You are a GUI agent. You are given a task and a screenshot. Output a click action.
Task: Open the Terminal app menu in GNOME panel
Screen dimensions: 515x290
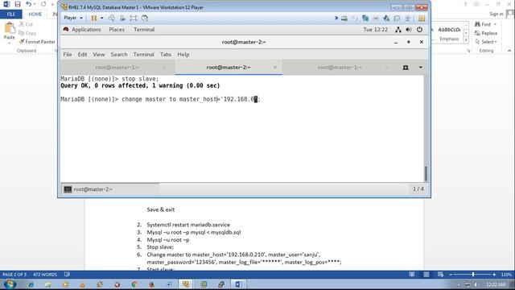point(144,30)
